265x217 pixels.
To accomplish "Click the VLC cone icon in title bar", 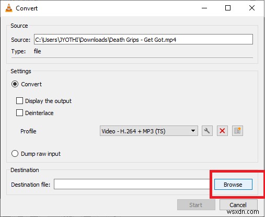I will coord(9,8).
